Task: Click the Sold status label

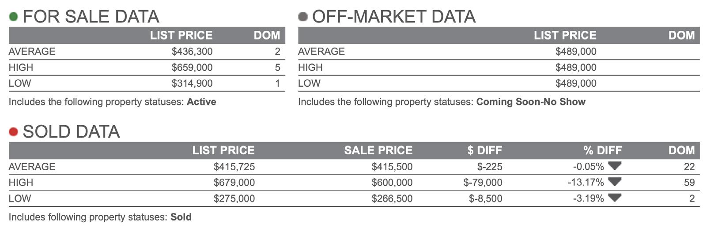Action: (x=181, y=217)
